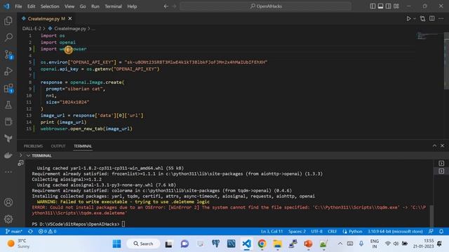
Task: Change indentation via Spaces: 2
Action: (297, 232)
